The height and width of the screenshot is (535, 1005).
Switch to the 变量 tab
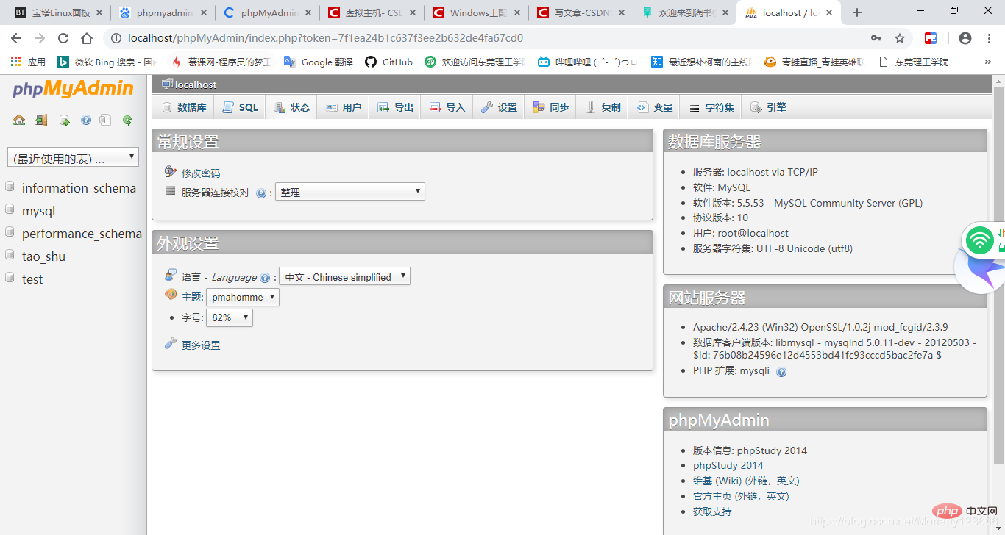click(x=655, y=107)
